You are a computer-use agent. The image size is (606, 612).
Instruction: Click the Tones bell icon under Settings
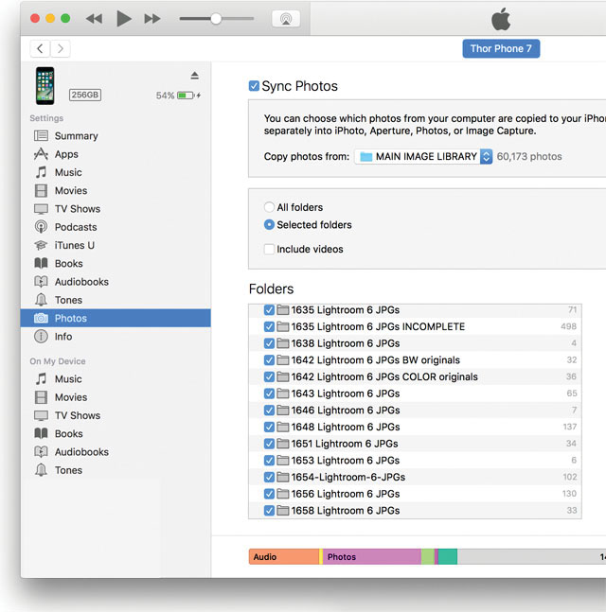tap(41, 300)
